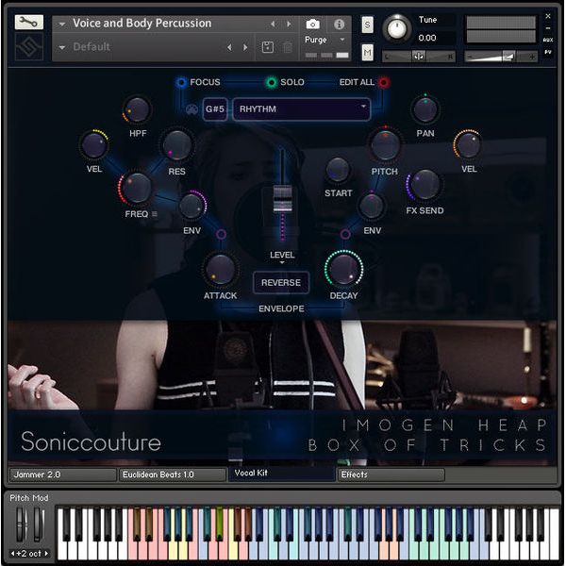
Task: Switch to Vocal Kit tab
Action: point(281,474)
